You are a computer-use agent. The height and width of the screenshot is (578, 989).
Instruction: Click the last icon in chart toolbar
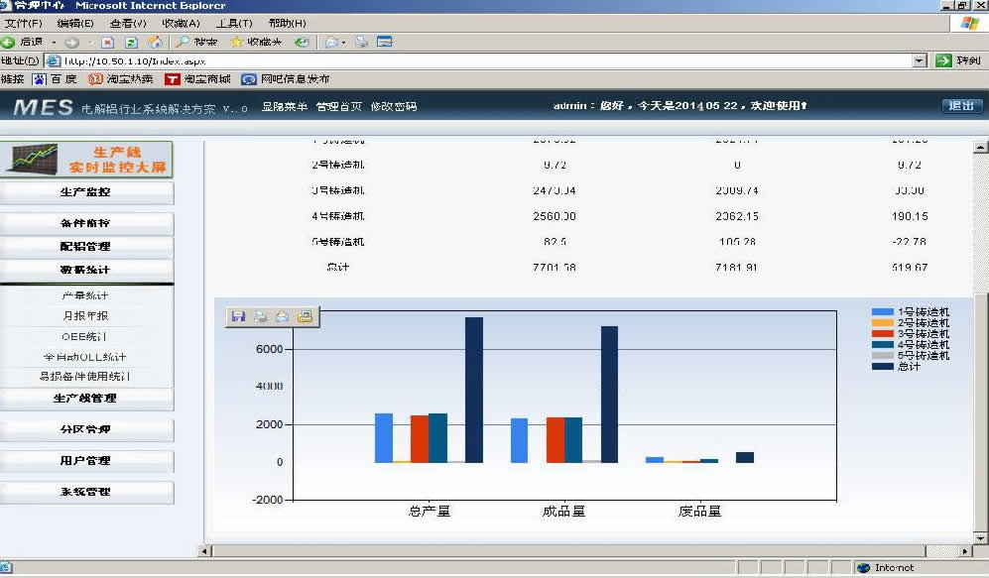[x=305, y=316]
